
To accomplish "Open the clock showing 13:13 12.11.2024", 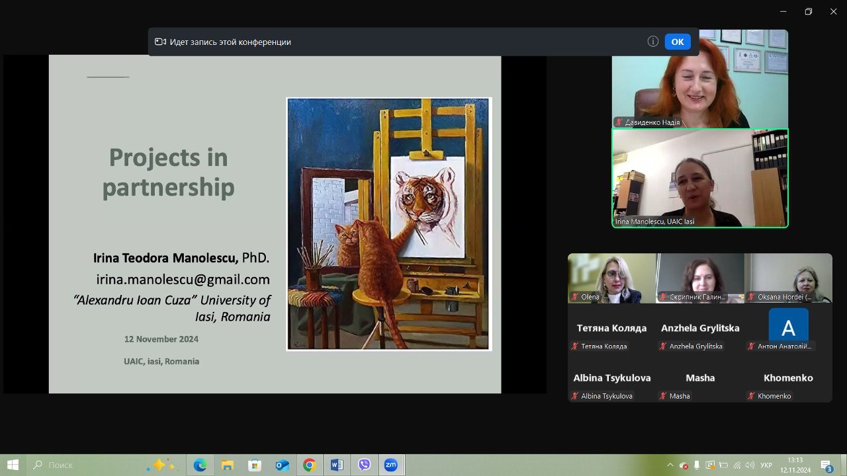I will (x=795, y=465).
